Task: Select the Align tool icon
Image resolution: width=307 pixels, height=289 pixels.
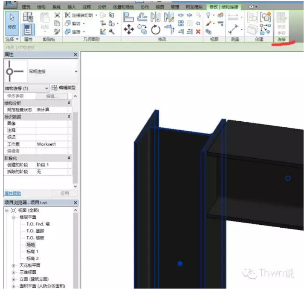Action: [128, 17]
